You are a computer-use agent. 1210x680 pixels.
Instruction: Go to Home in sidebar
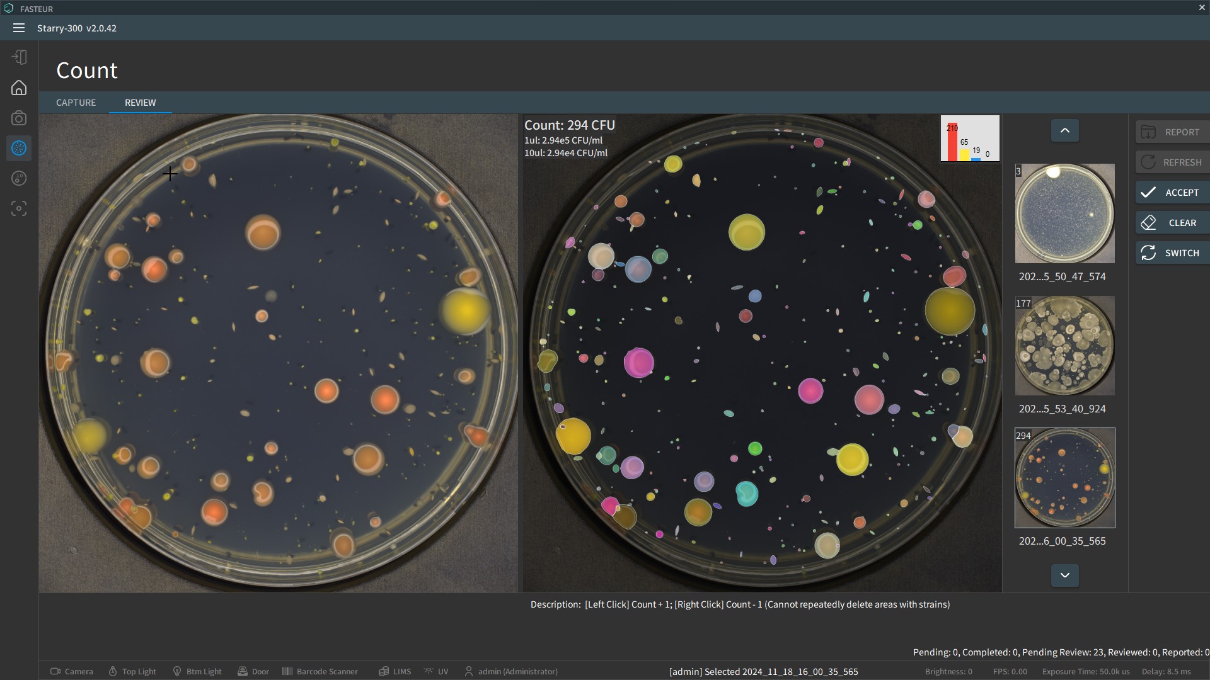[x=19, y=88]
